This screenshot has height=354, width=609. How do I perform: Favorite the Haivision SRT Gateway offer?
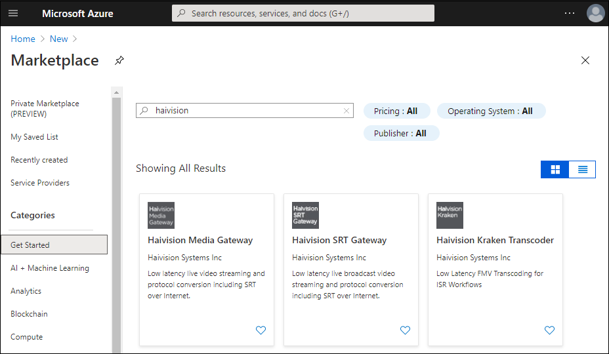point(405,330)
